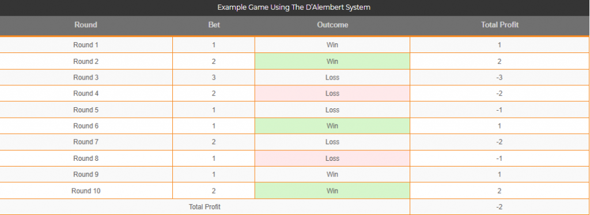This screenshot has width=590, height=215.
Task: Select the Outcome column header
Action: (x=332, y=25)
